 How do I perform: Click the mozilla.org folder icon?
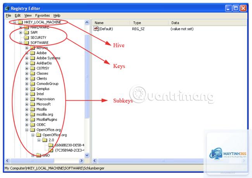pyautogui.click(x=33, y=114)
